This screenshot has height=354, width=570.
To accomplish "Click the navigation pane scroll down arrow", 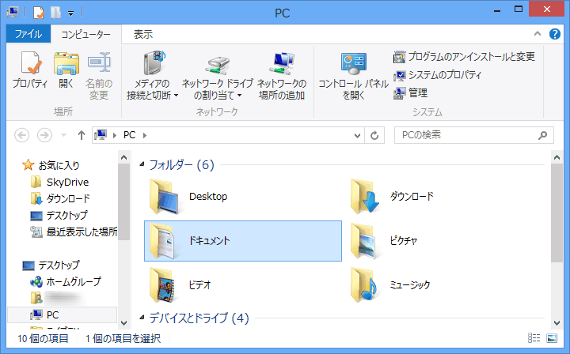I will pyautogui.click(x=124, y=323).
